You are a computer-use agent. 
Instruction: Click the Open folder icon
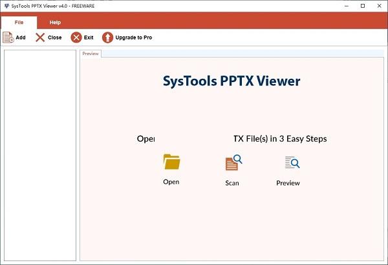click(x=172, y=162)
